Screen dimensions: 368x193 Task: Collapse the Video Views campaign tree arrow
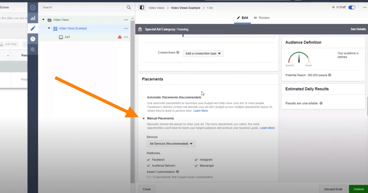tap(43, 20)
